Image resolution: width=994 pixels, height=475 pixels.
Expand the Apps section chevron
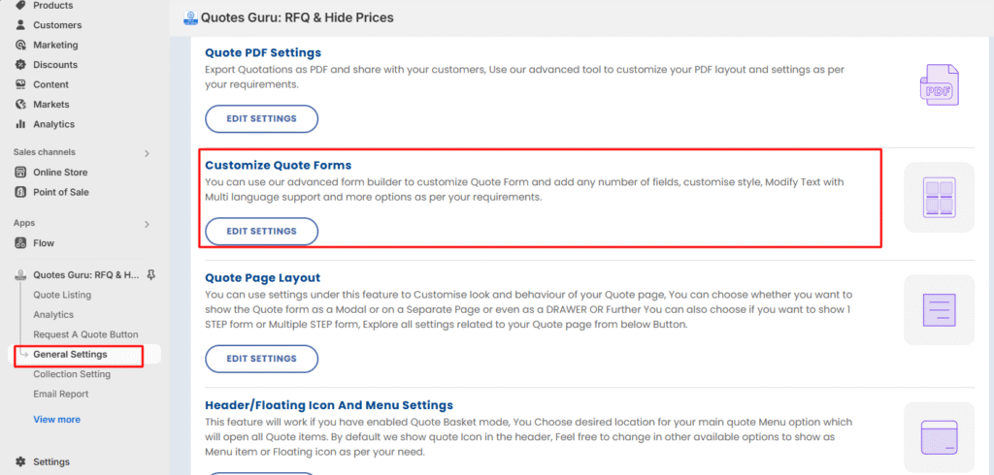pos(147,224)
